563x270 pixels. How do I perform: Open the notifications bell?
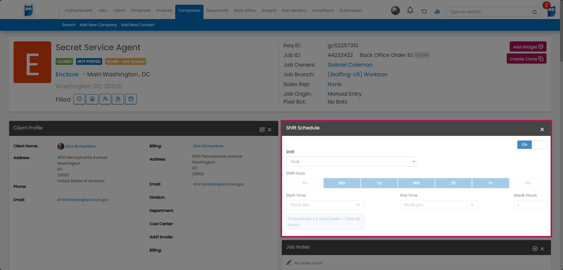[x=410, y=11]
